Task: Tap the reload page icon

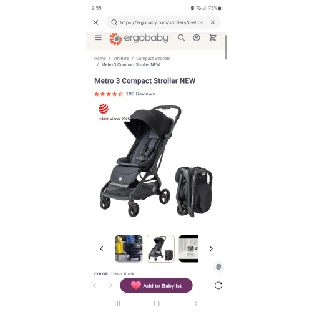Action: pos(218,285)
